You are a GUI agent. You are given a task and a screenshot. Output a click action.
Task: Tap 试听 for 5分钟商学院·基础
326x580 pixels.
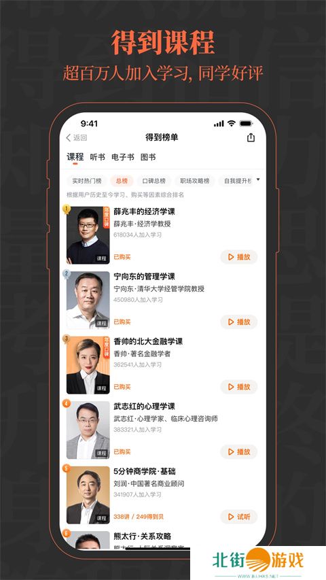point(239,517)
